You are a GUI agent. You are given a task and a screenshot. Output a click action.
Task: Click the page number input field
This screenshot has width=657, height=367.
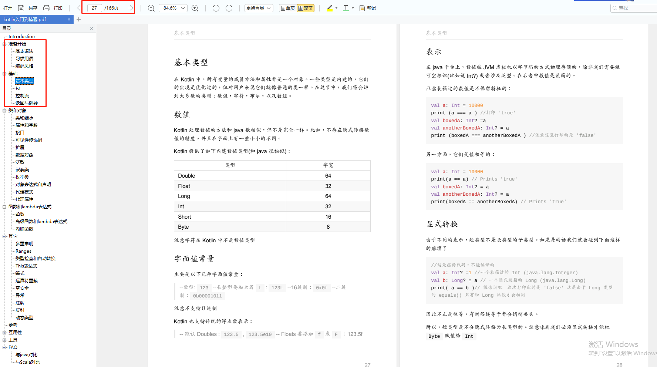[x=94, y=8]
